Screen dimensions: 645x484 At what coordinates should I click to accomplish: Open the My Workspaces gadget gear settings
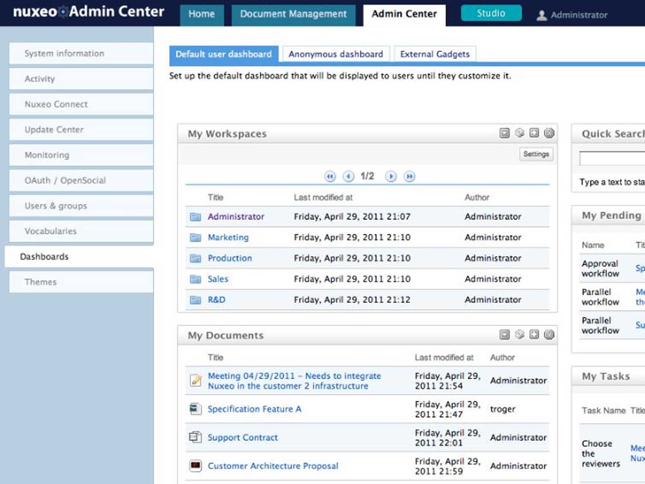coord(520,133)
